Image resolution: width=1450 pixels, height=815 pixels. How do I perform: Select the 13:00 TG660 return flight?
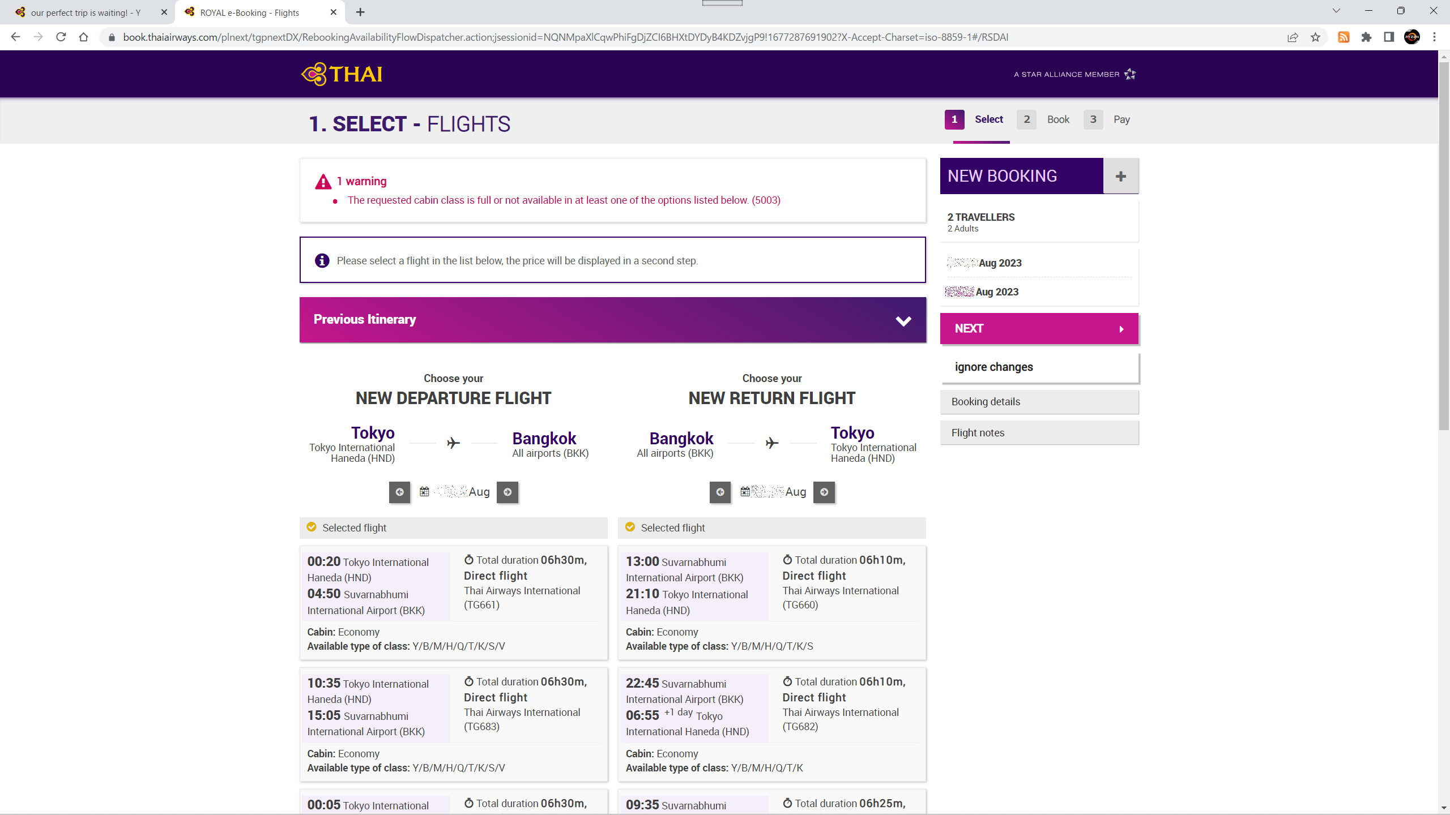pyautogui.click(x=772, y=603)
